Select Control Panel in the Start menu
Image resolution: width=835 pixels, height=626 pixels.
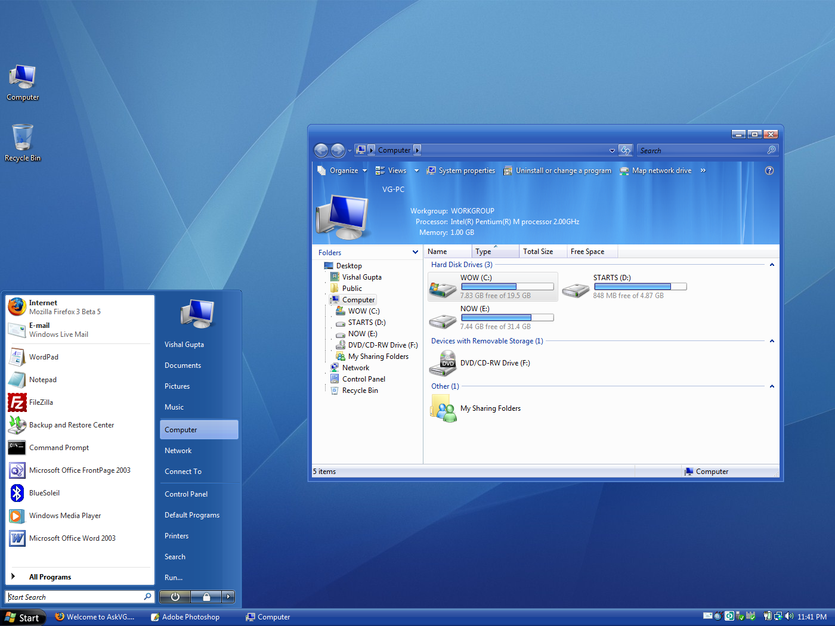pyautogui.click(x=185, y=494)
